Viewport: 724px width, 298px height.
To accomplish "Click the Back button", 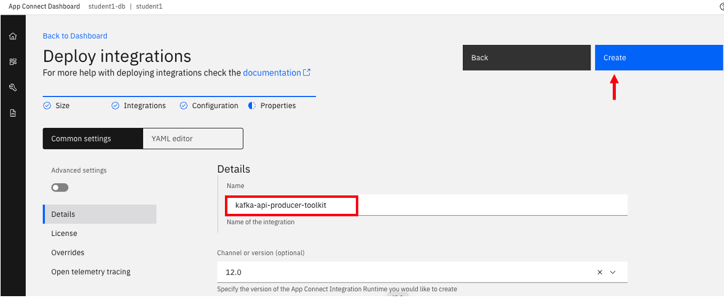I will click(x=526, y=58).
